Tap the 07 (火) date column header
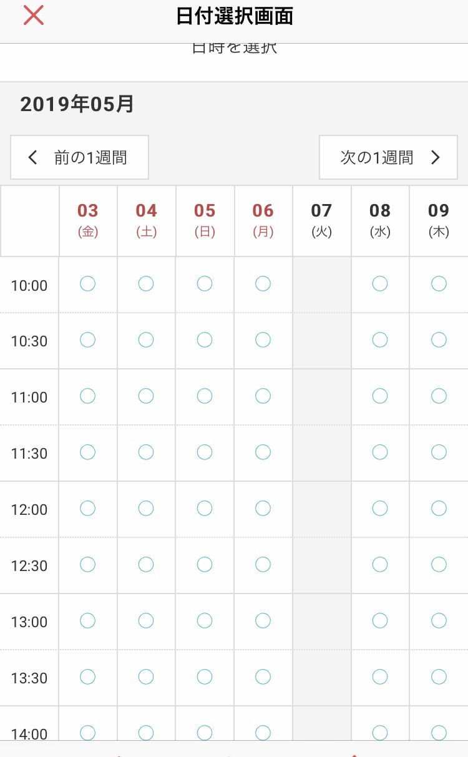Viewport: 468px width, 757px height. [x=321, y=221]
